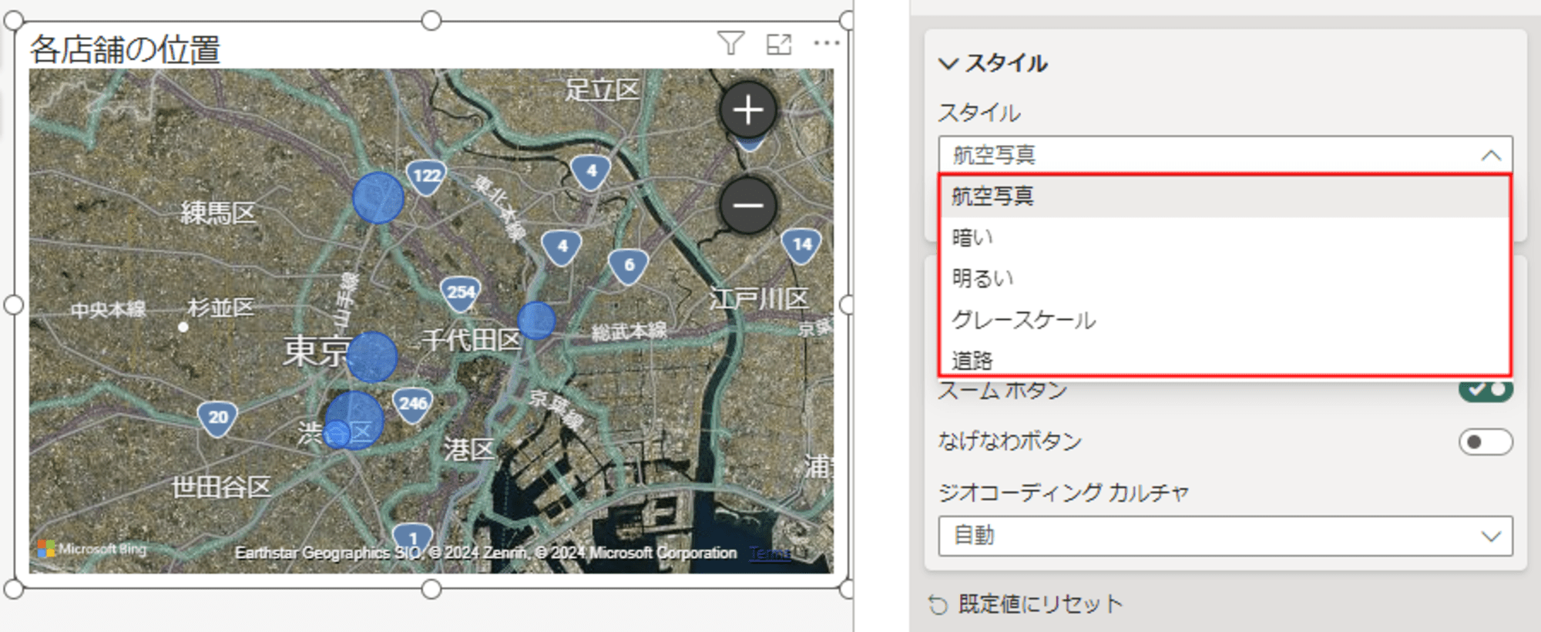Zoom out with the map minus button
The width and height of the screenshot is (1541, 632).
coord(748,205)
